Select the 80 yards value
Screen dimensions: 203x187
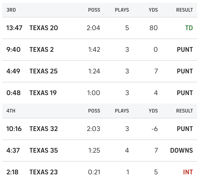coord(153,28)
